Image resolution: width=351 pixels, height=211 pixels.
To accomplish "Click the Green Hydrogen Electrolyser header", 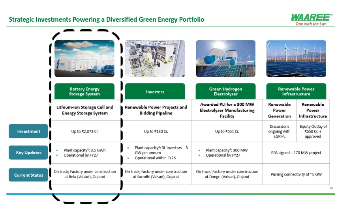I will 225,91.
